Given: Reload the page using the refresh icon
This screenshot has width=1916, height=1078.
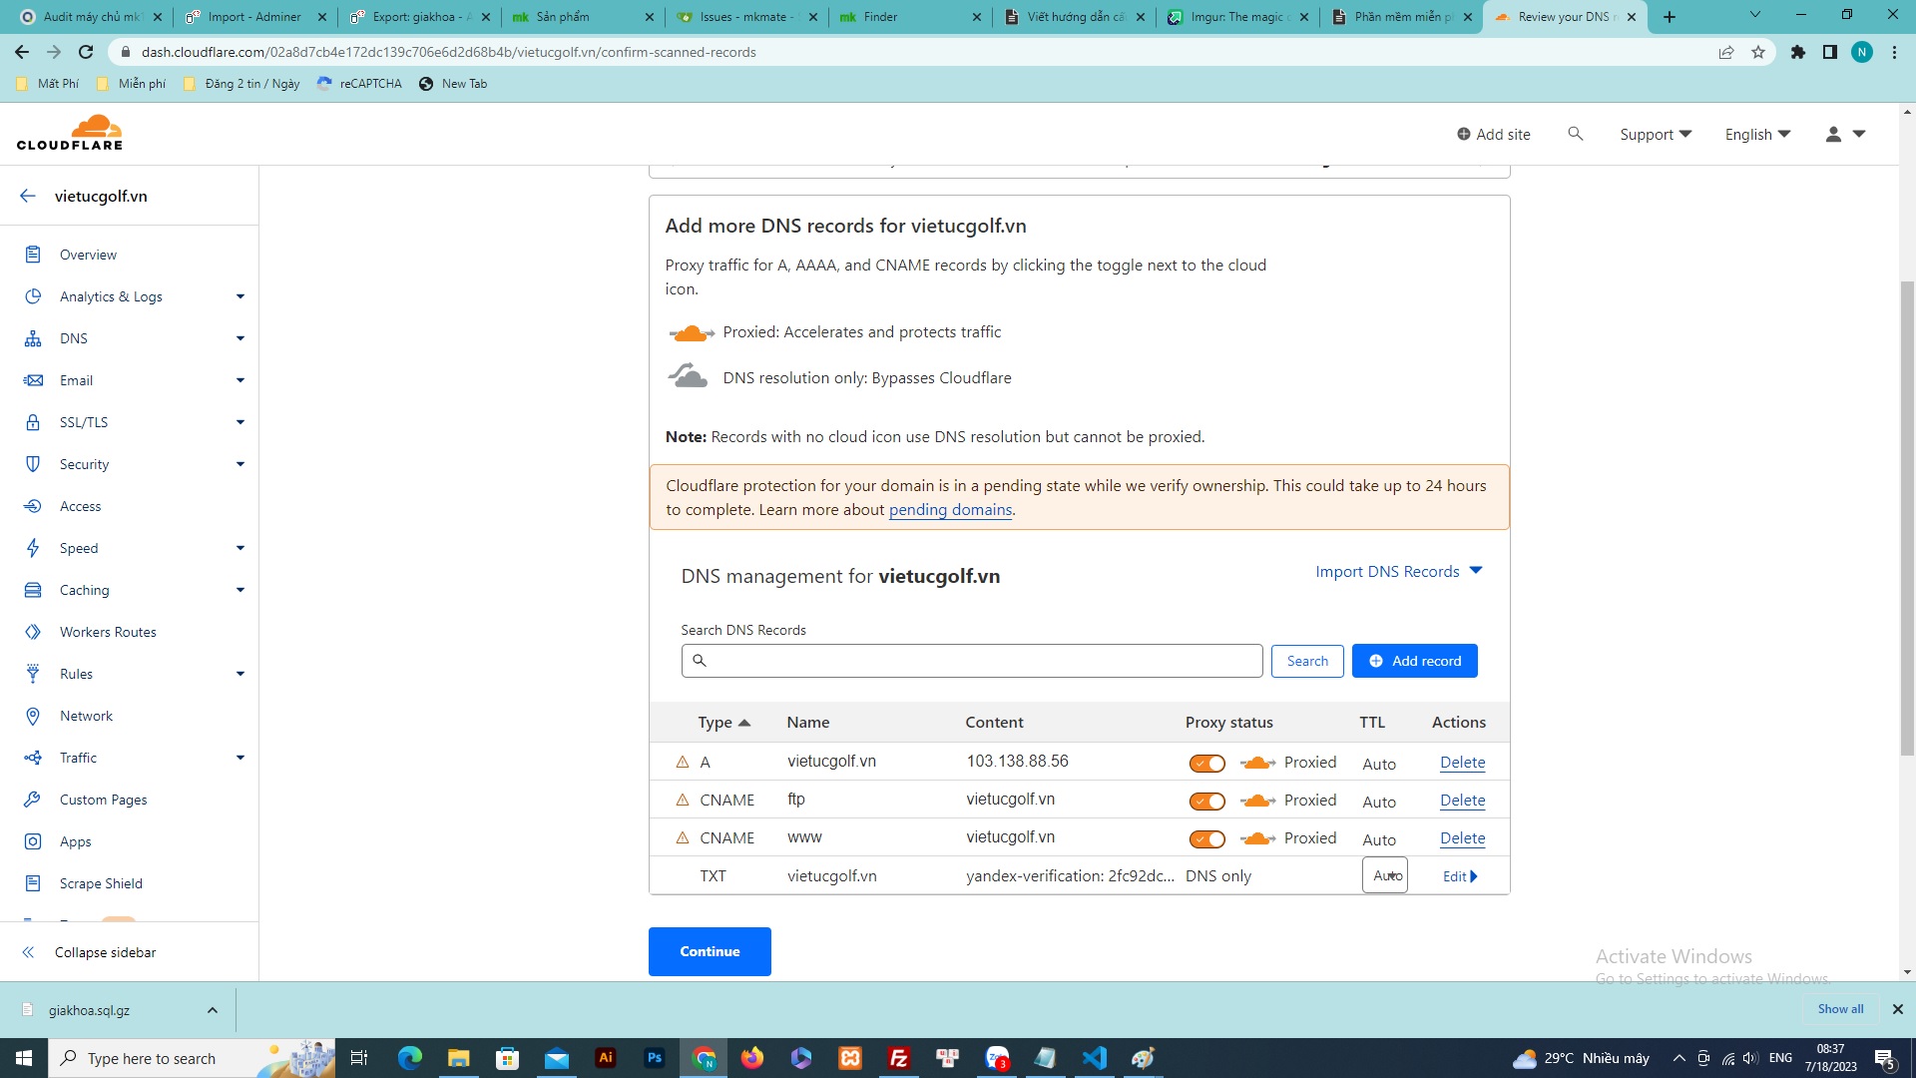Looking at the screenshot, I should tap(86, 52).
